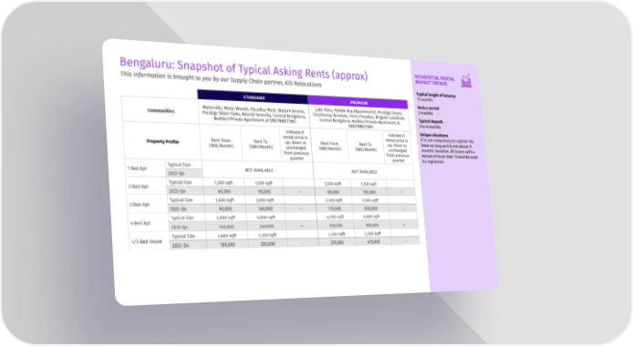Click NOT AVAILABLE under the Premium column

coord(364,172)
